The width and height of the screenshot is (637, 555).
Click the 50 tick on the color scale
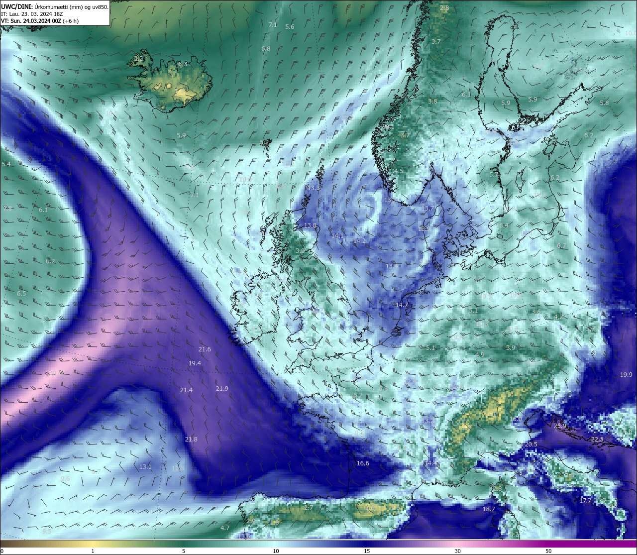coord(548,551)
